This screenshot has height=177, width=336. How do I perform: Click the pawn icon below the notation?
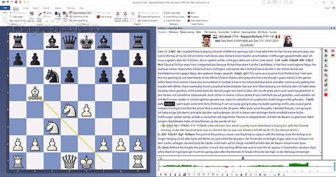pos(243,158)
